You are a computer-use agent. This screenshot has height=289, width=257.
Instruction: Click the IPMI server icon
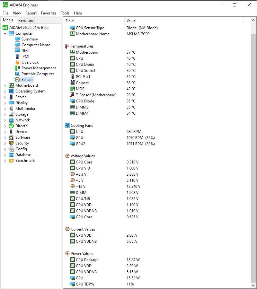click(17, 57)
